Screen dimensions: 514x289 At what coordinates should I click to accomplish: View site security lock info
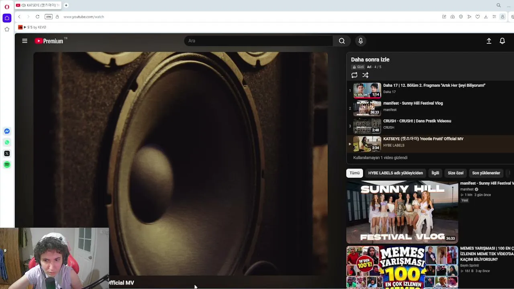[x=57, y=17]
